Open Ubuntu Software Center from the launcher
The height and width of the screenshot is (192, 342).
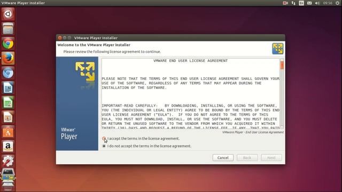point(8,132)
